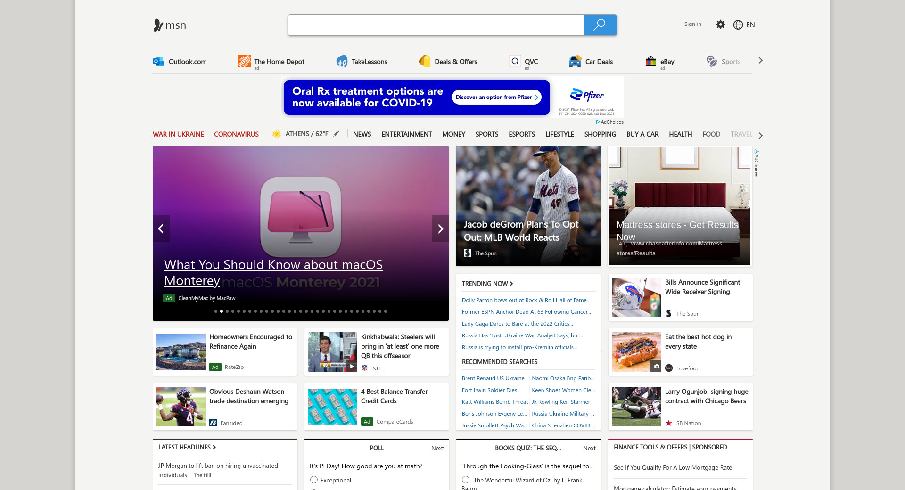Click Discover an option from Pfizer button
This screenshot has width=905, height=490.
tap(496, 97)
